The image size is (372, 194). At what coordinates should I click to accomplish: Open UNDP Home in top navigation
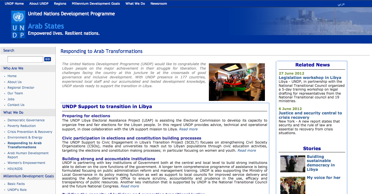click(x=14, y=3)
